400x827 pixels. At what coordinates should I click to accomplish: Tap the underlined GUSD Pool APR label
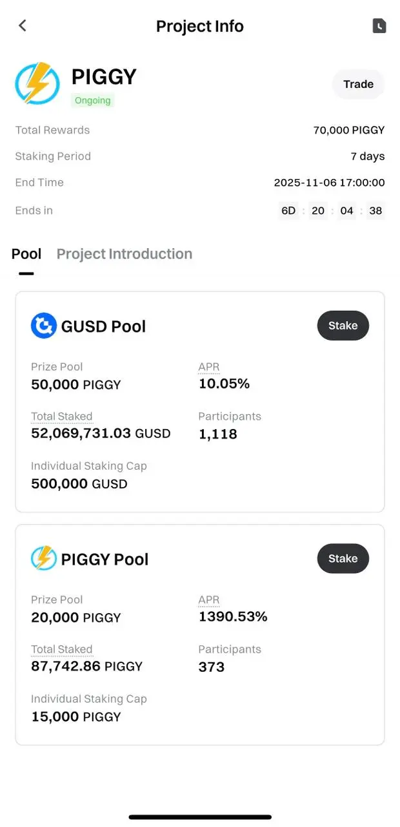tap(208, 367)
